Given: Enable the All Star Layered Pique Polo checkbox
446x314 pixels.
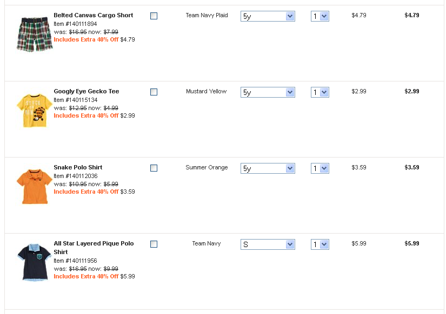Looking at the screenshot, I should click(x=154, y=244).
